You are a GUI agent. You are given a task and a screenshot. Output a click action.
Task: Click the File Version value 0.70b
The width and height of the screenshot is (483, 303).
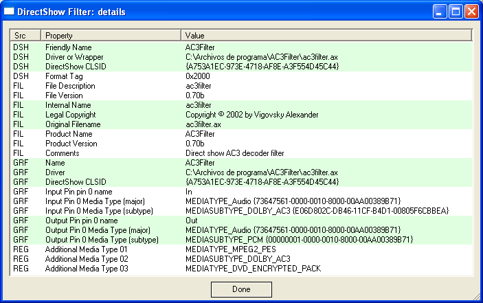click(194, 96)
